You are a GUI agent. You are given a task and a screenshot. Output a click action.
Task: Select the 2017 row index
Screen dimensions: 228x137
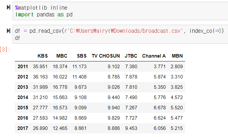(x=23, y=128)
